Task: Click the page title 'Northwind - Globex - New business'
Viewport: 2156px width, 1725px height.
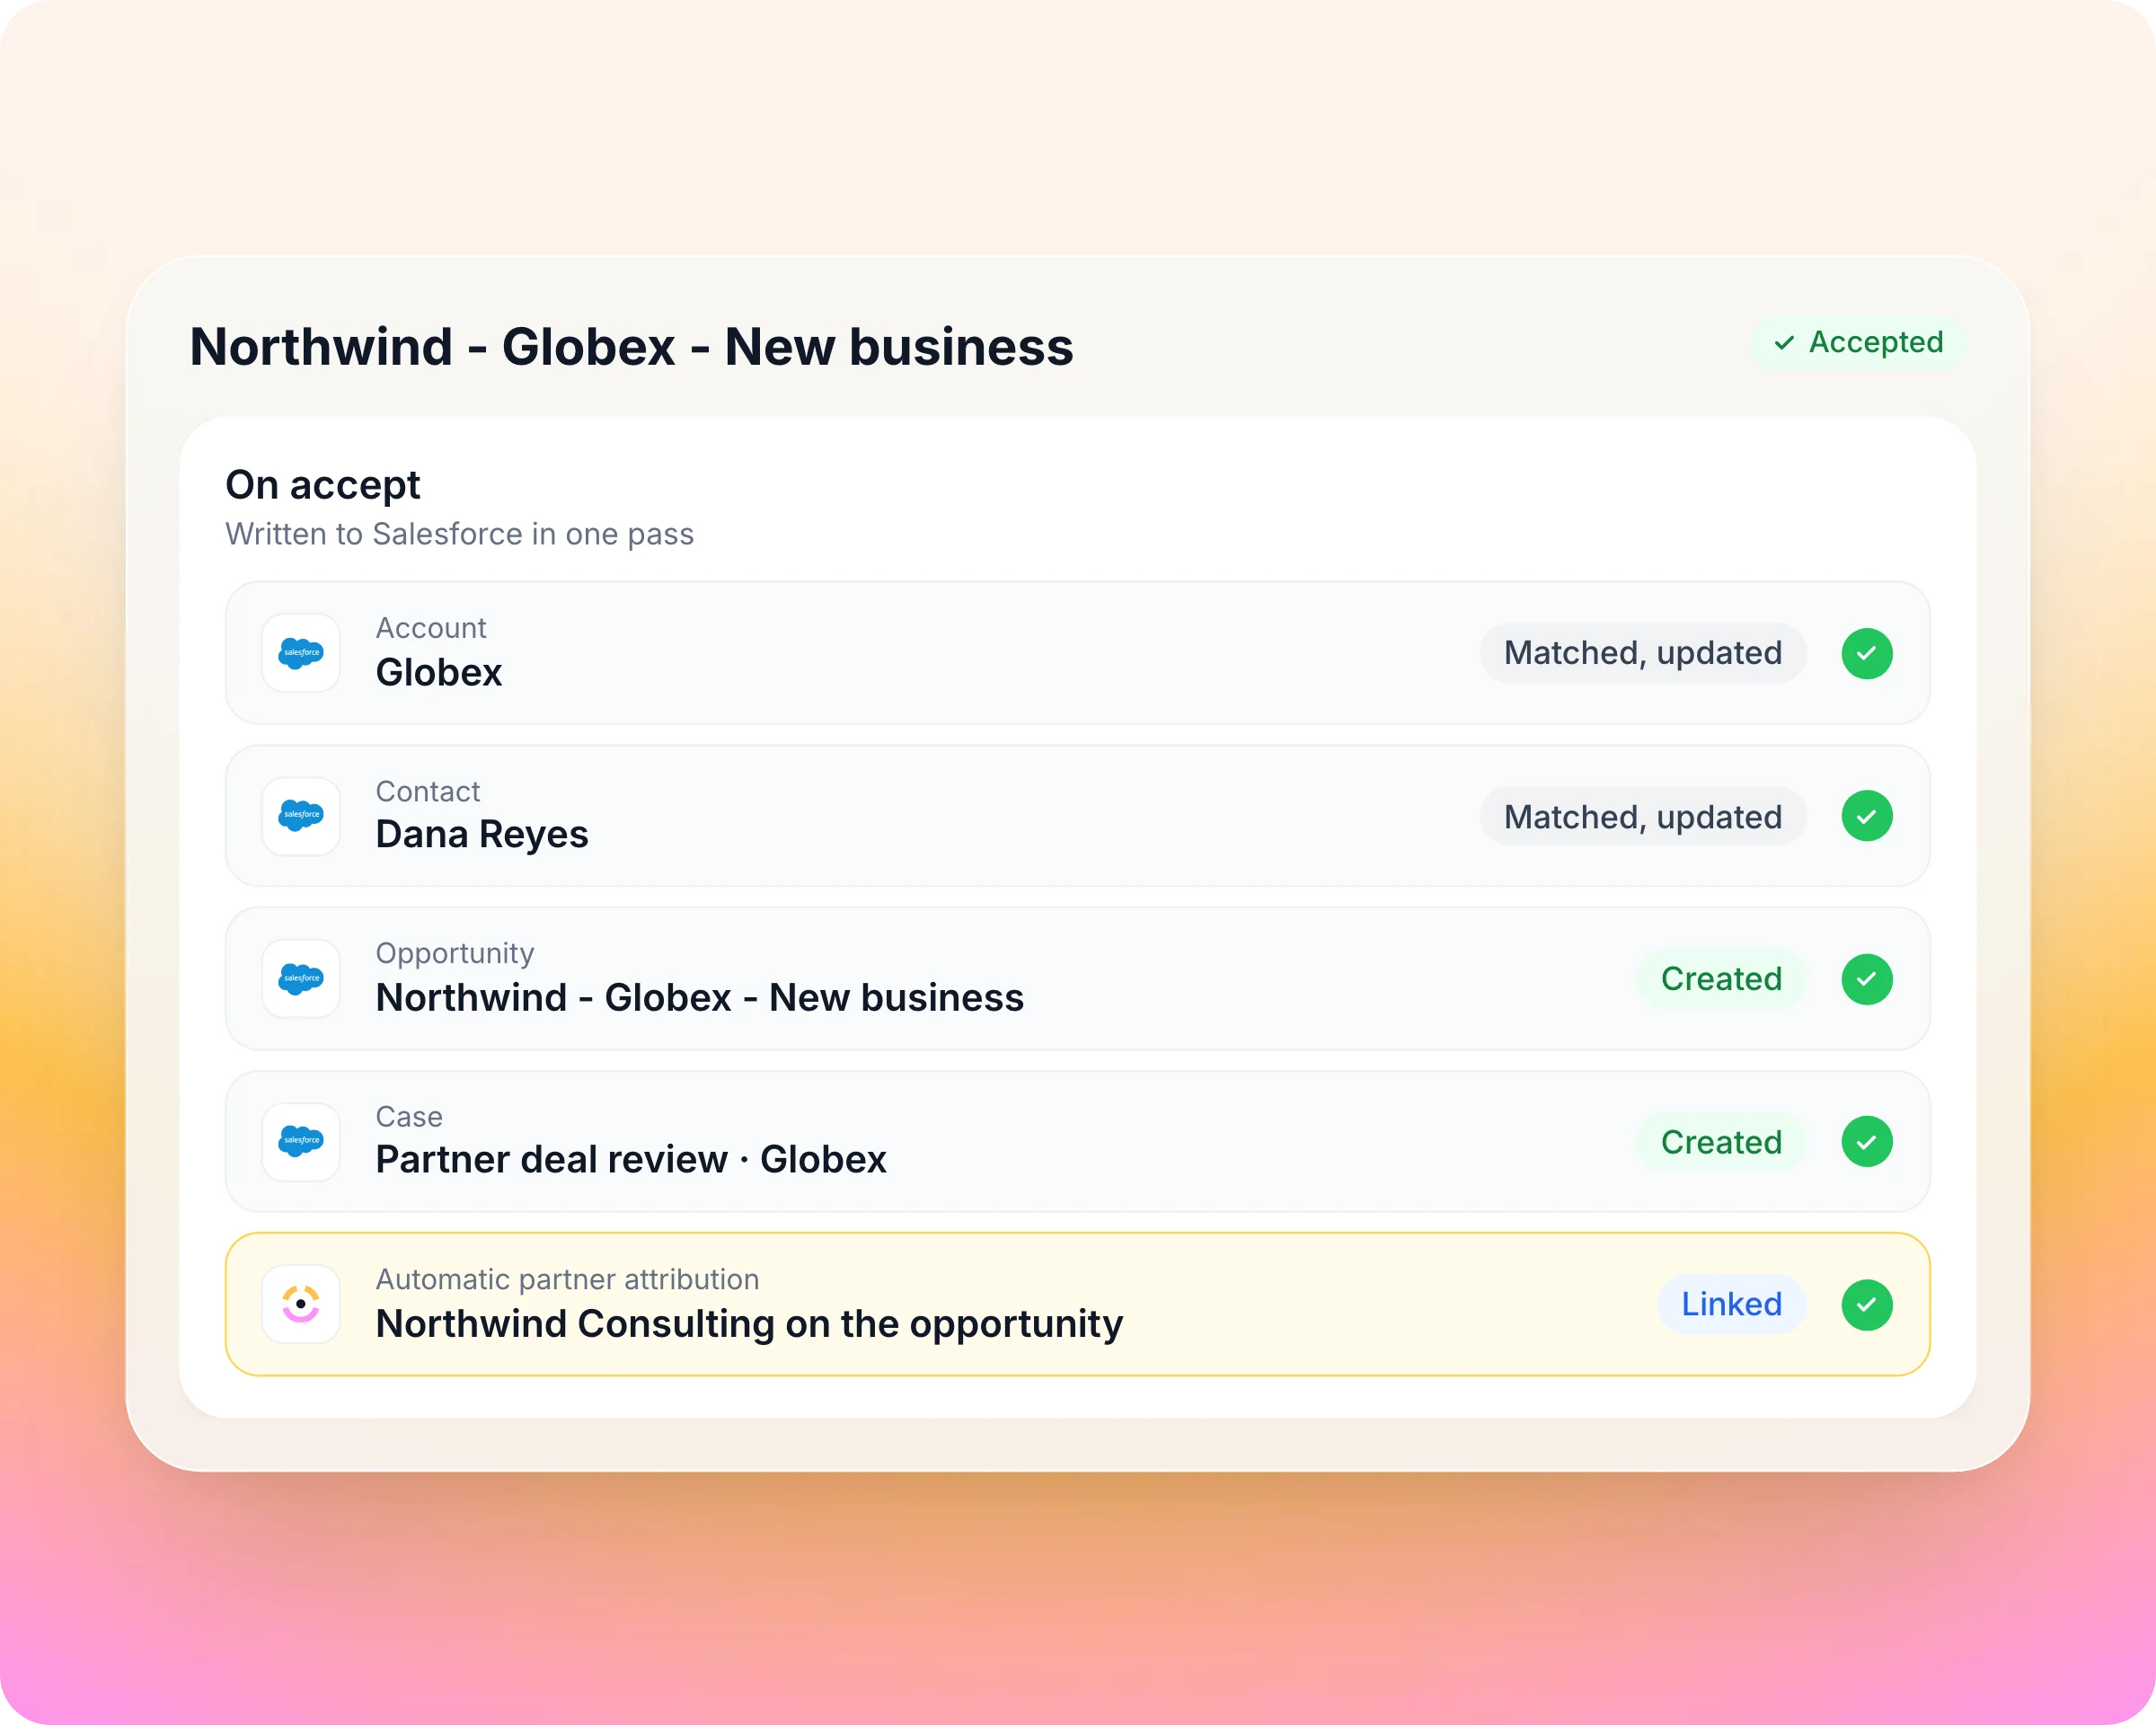Action: tap(632, 347)
